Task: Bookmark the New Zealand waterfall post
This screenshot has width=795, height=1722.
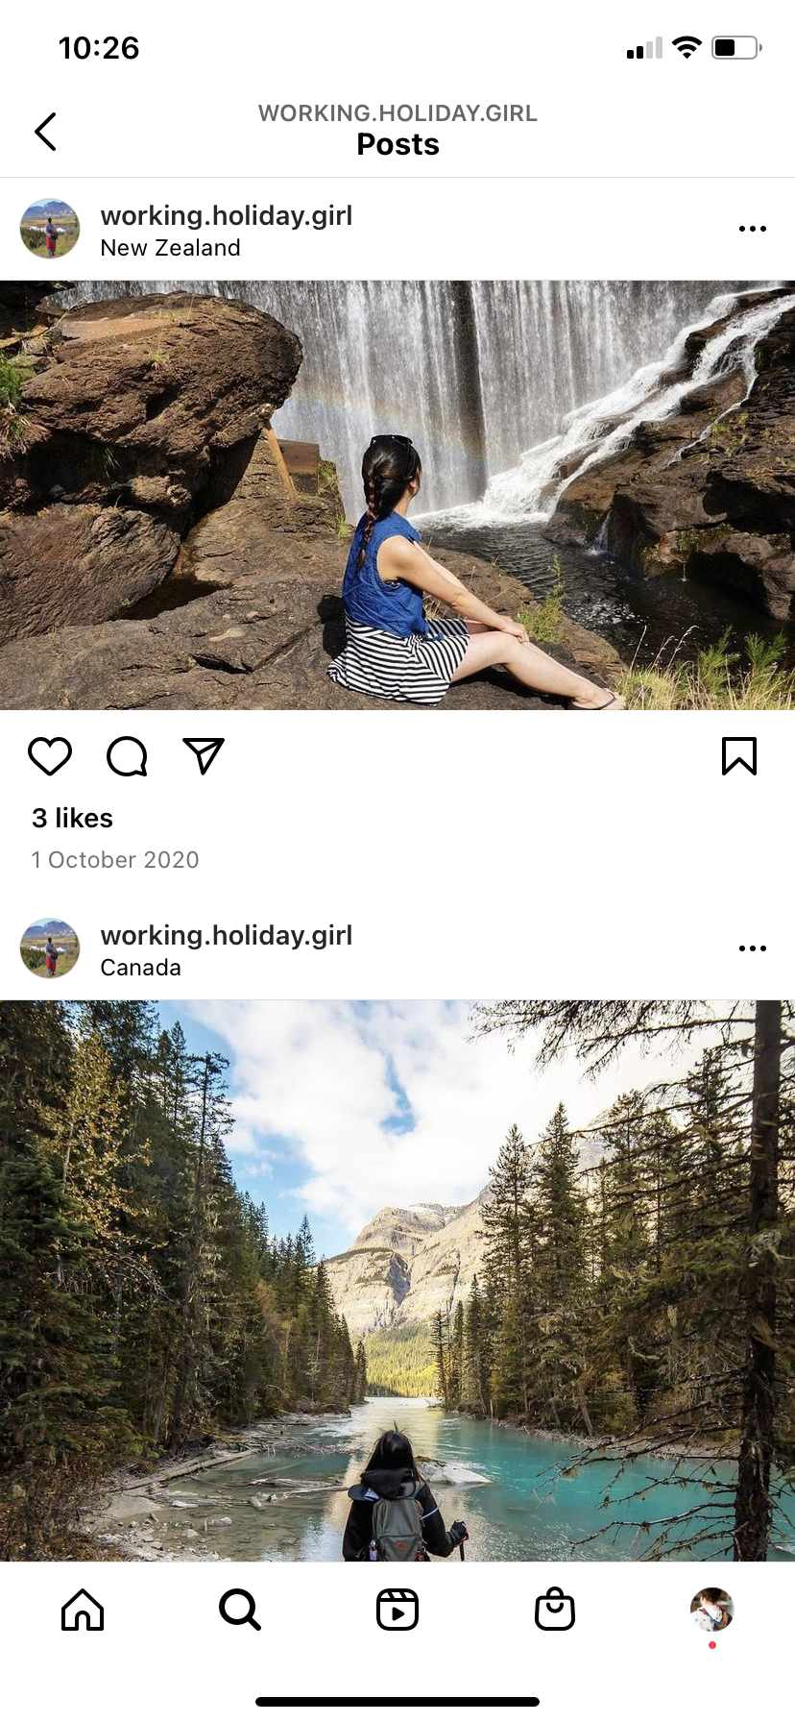Action: coord(738,756)
